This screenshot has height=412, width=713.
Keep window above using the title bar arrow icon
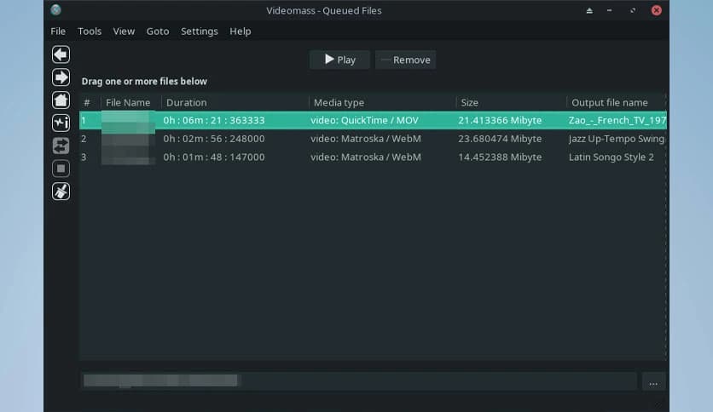(589, 10)
